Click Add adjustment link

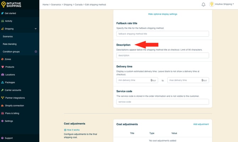(201, 124)
